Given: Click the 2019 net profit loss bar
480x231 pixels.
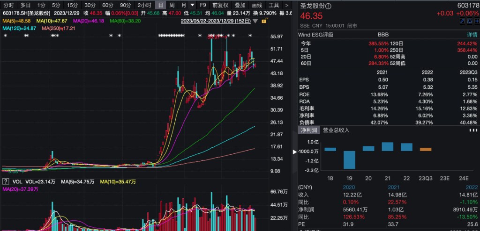Looking at the screenshot, I should [x=349, y=160].
